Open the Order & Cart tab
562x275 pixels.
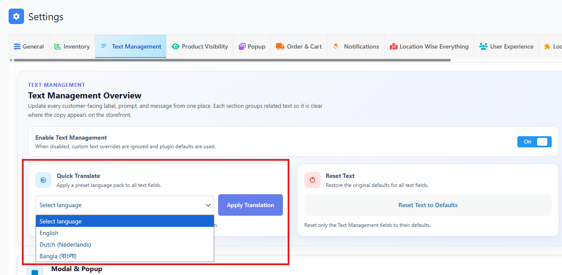click(299, 46)
